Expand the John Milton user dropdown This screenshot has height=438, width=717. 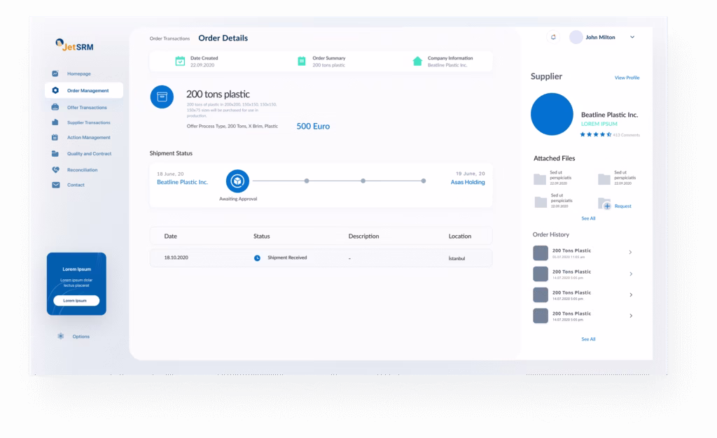click(632, 37)
